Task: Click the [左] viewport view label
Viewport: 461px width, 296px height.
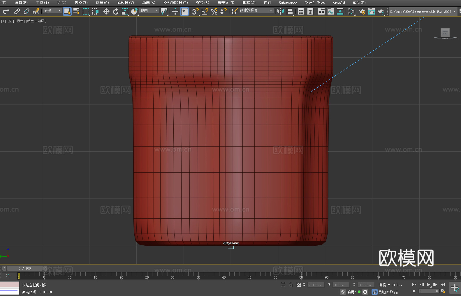Action: [x=11, y=21]
